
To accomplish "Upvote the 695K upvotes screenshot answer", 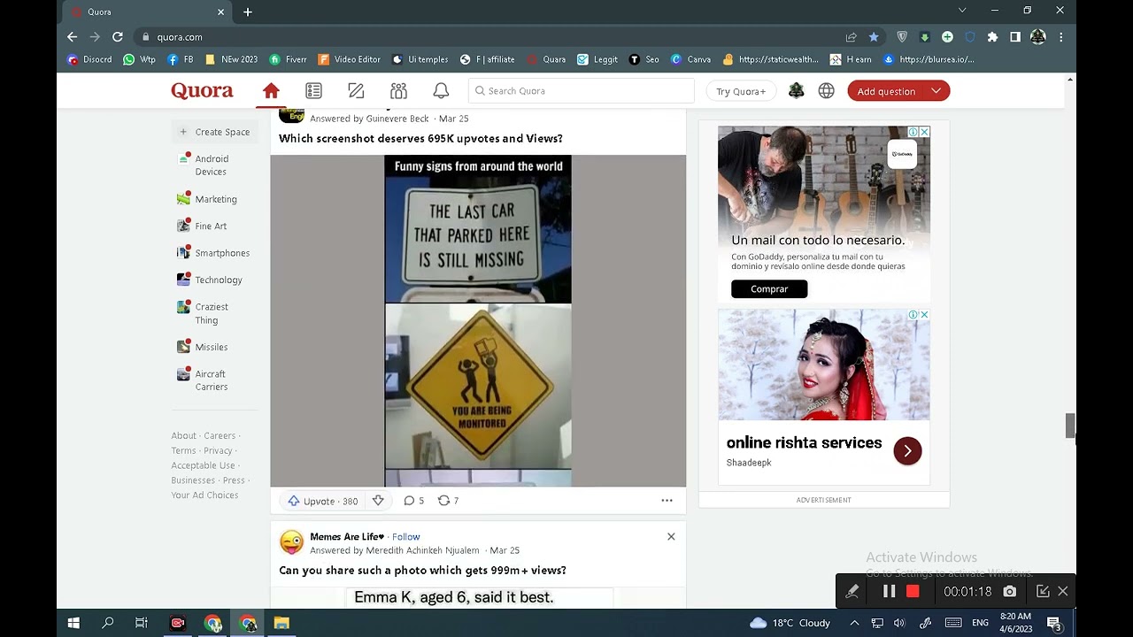I will point(322,501).
